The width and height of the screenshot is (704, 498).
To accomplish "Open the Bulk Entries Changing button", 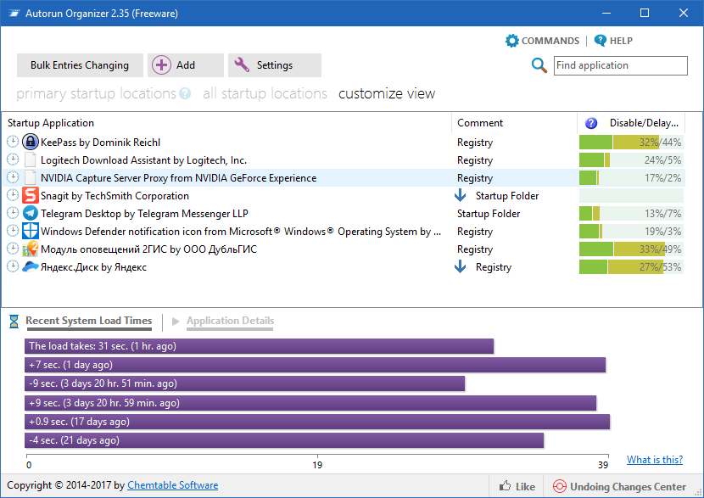I will tap(80, 65).
